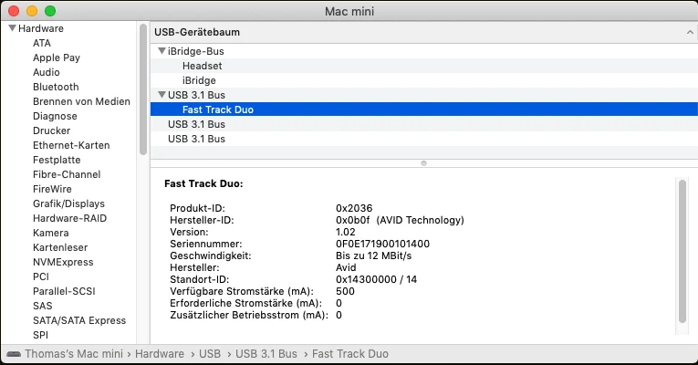Collapse the iBridge-Bus disclosure triangle
The width and height of the screenshot is (698, 365).
pos(162,51)
